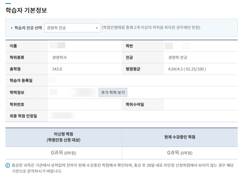240x176 pixels.
Task: Select 경영학 전공 value in 전공 row
Action: pyautogui.click(x=178, y=58)
